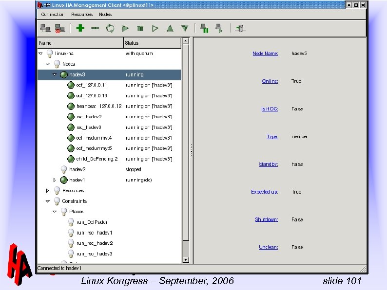The width and height of the screenshot is (387, 290).
Task: Stop resource with green square icon
Action: tap(140, 29)
